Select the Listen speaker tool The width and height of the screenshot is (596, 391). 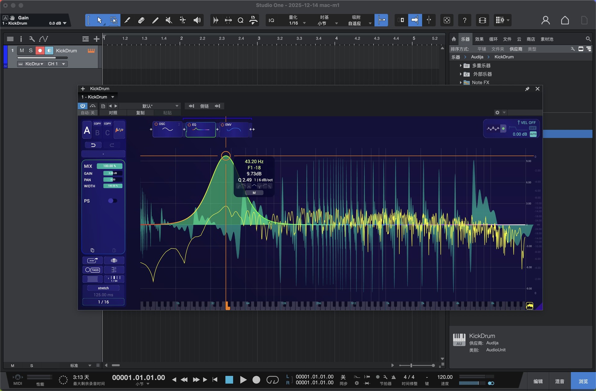(197, 20)
